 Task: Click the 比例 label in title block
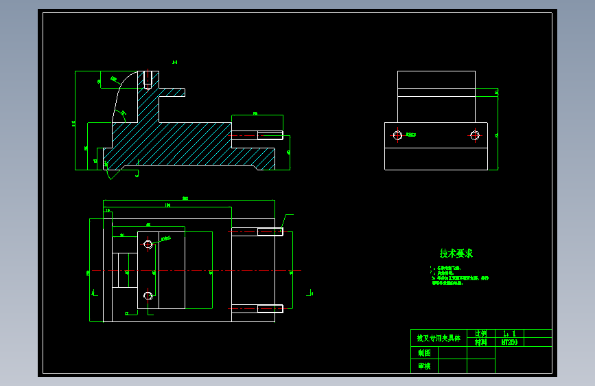pyautogui.click(x=481, y=334)
